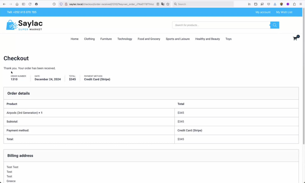Open the My Wish List link

click(x=284, y=12)
